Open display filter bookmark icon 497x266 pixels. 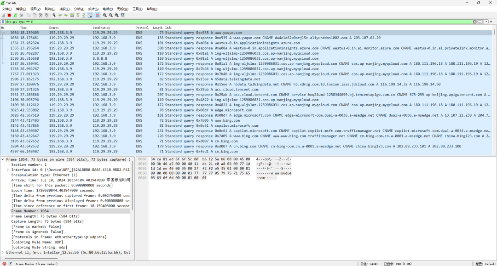point(3,22)
